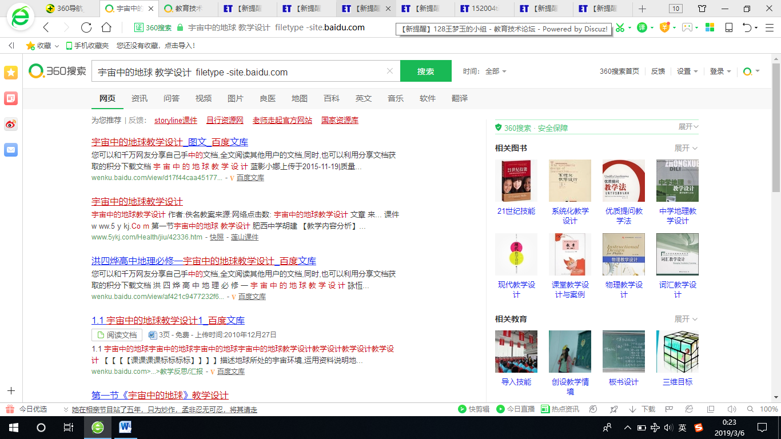
Task: Expand the 360搜索·安全保障 展开 panel
Action: tap(688, 126)
